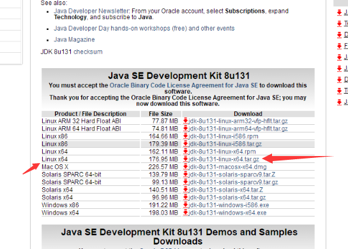Click download icon beside jdk-8u131-solaris-sparcv9.tar.gz

186,182
